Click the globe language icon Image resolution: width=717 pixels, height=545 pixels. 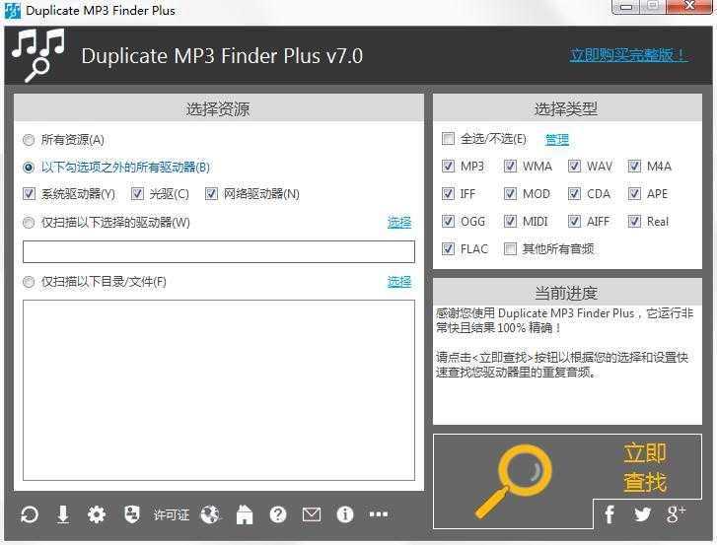pyautogui.click(x=210, y=514)
